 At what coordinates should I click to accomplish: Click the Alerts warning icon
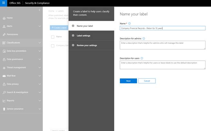tap(4, 26)
